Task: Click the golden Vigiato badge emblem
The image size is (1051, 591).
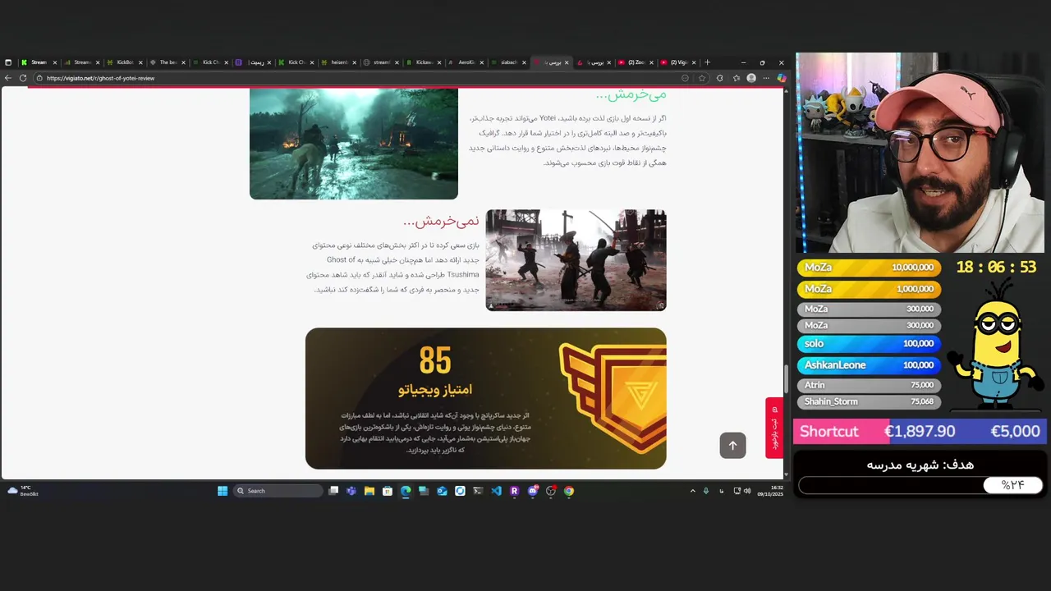Action: pos(614,397)
